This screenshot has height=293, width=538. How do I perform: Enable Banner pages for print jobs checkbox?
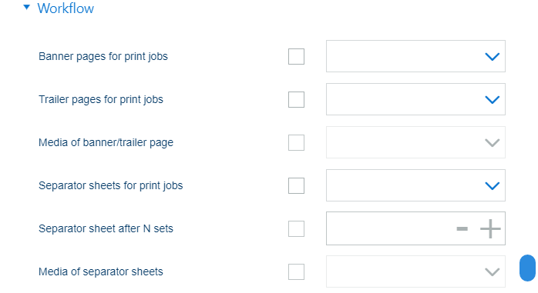pyautogui.click(x=296, y=56)
